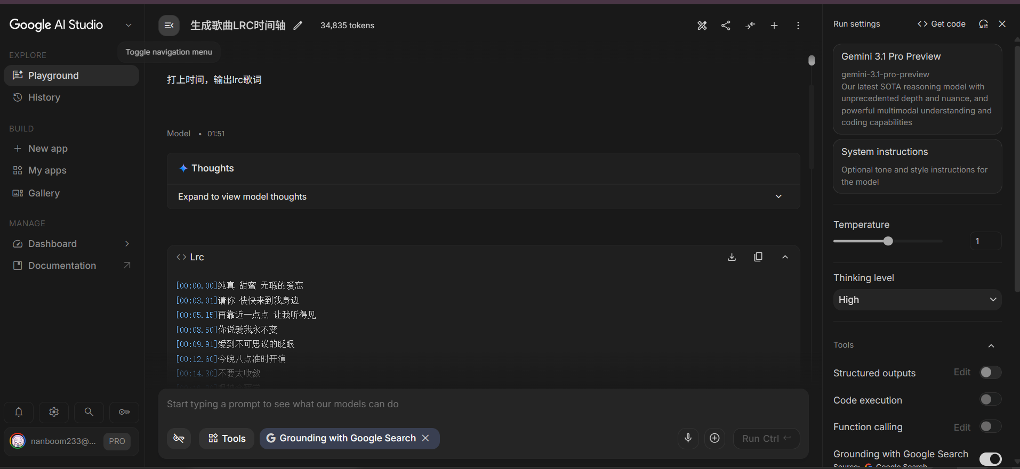Open settings gear icon in sidebar

click(x=54, y=412)
